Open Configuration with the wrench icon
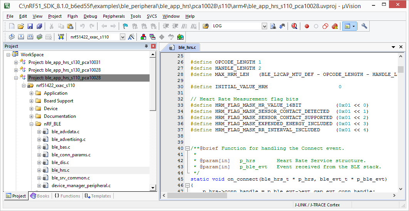Viewport: 409px width, 211px height. point(364,26)
